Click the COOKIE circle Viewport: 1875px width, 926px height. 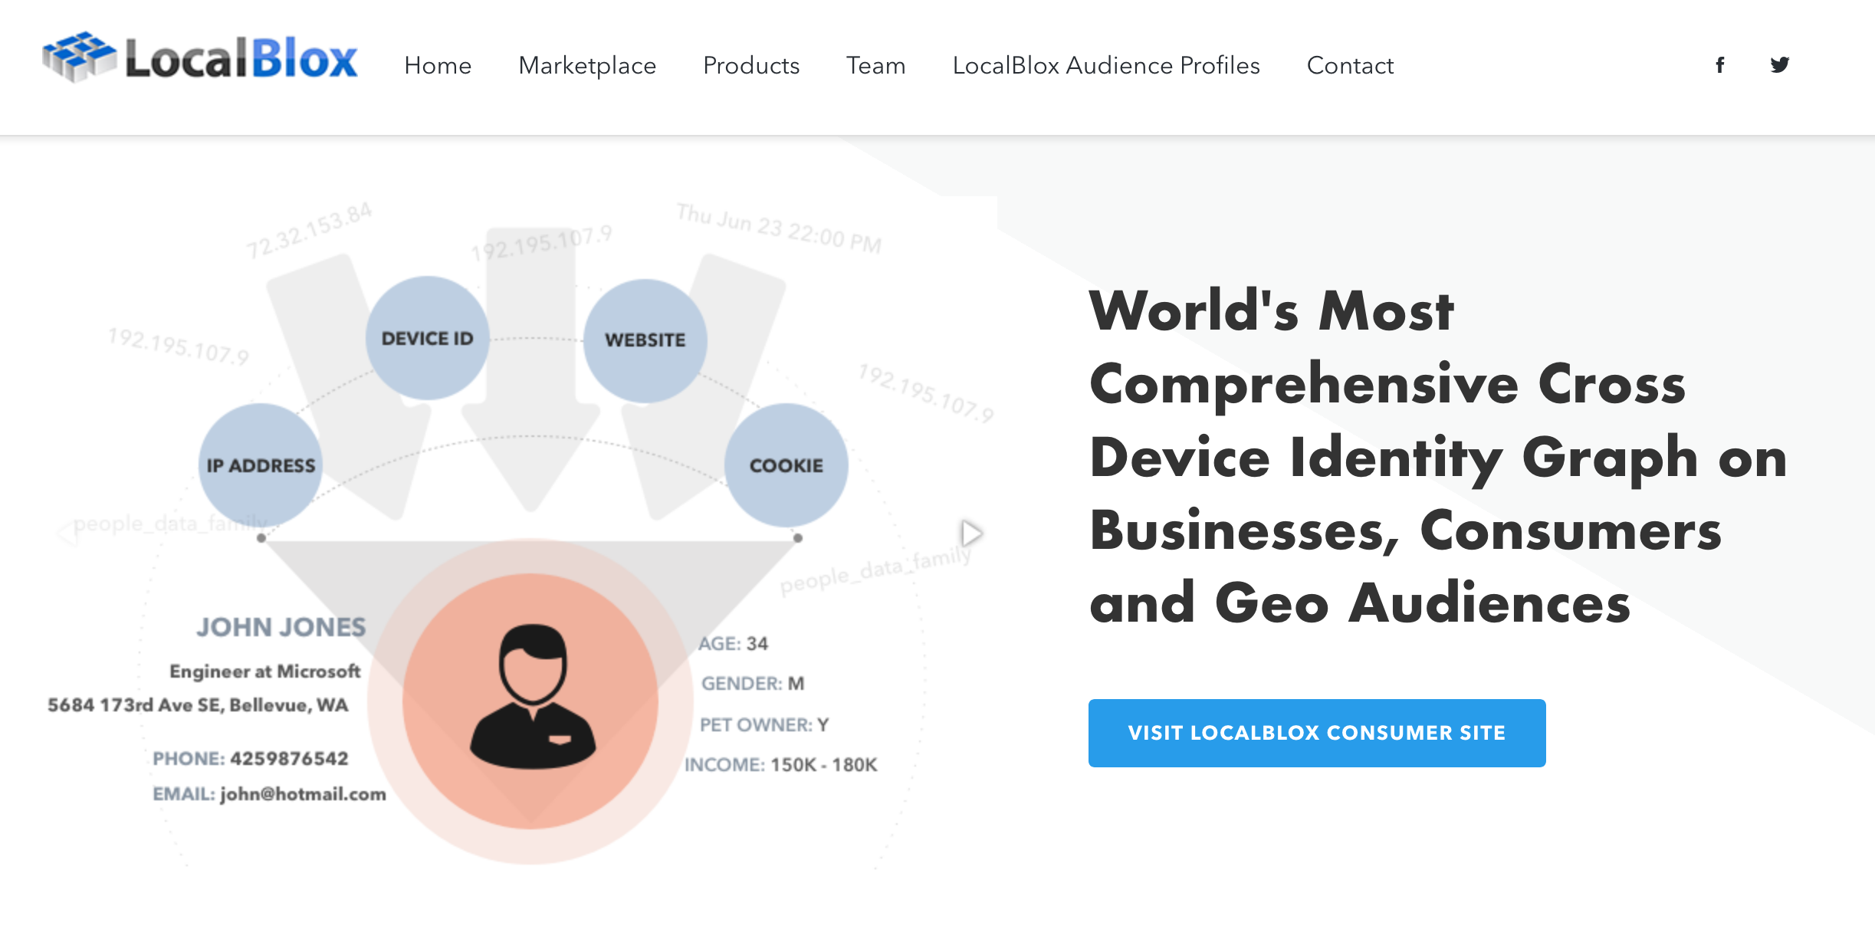pyautogui.click(x=786, y=465)
